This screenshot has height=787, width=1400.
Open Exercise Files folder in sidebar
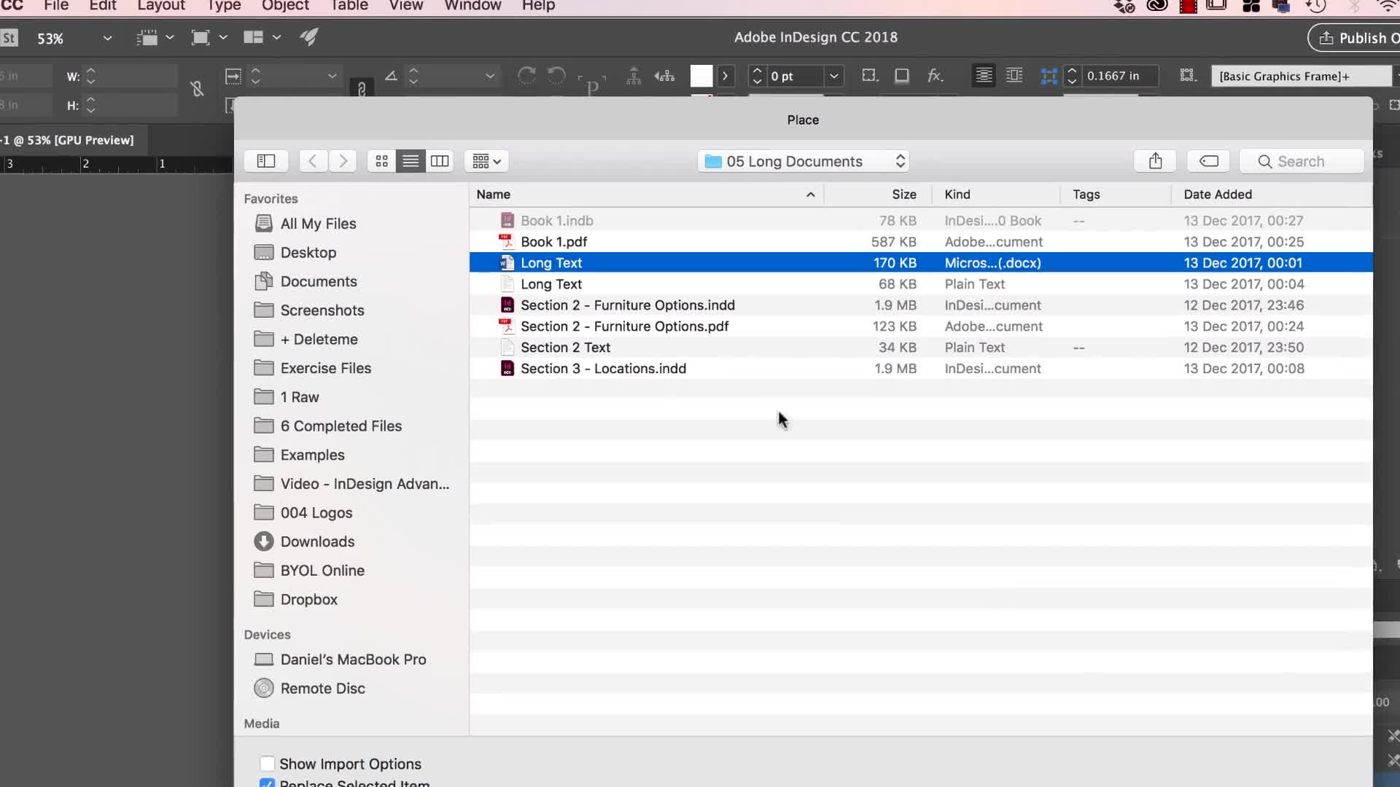click(326, 368)
